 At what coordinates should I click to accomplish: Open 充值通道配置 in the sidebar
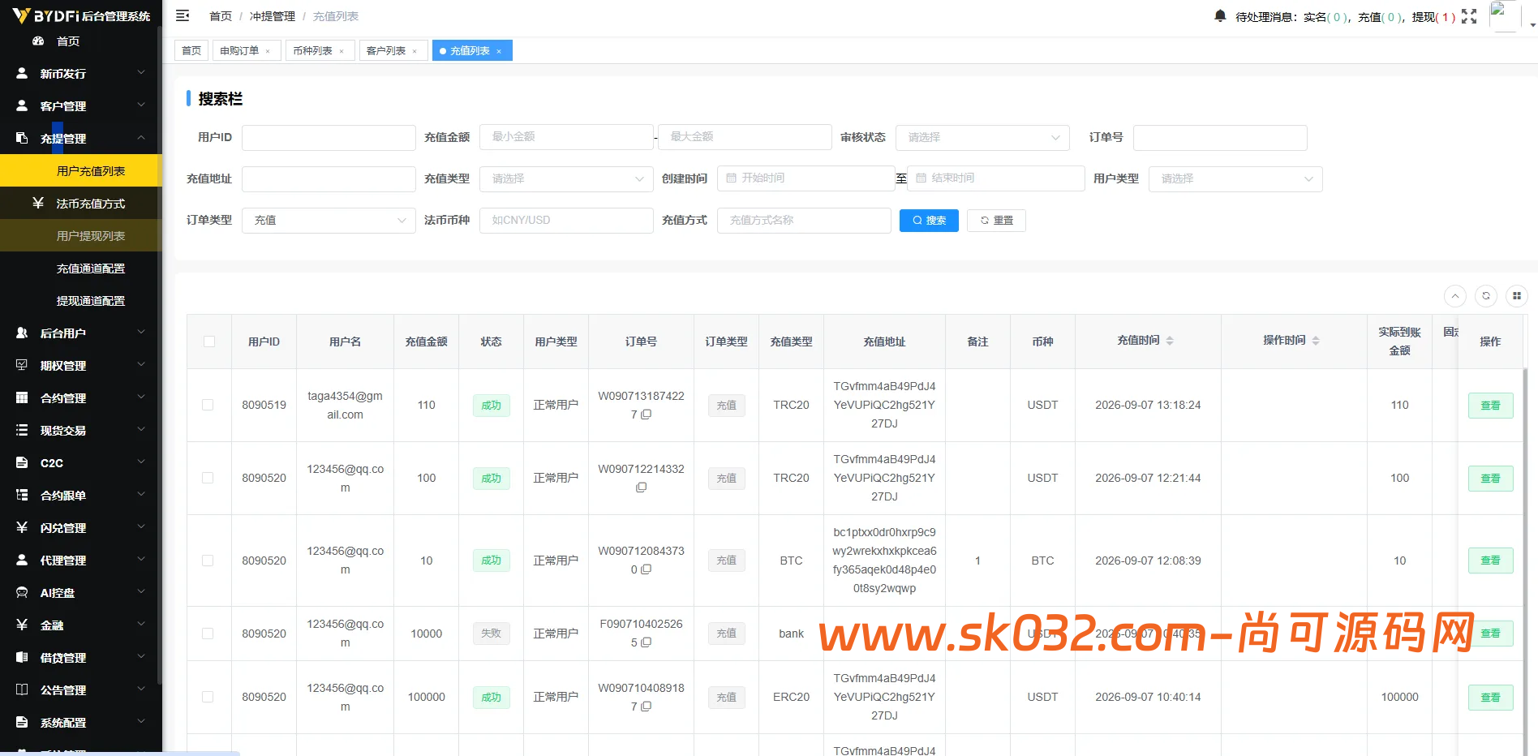pos(81,268)
